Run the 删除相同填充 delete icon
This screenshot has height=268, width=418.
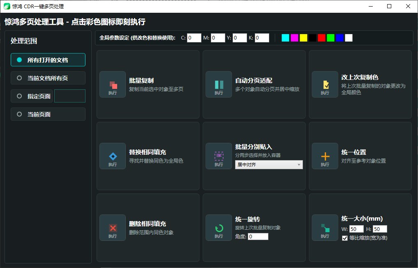pos(113,228)
